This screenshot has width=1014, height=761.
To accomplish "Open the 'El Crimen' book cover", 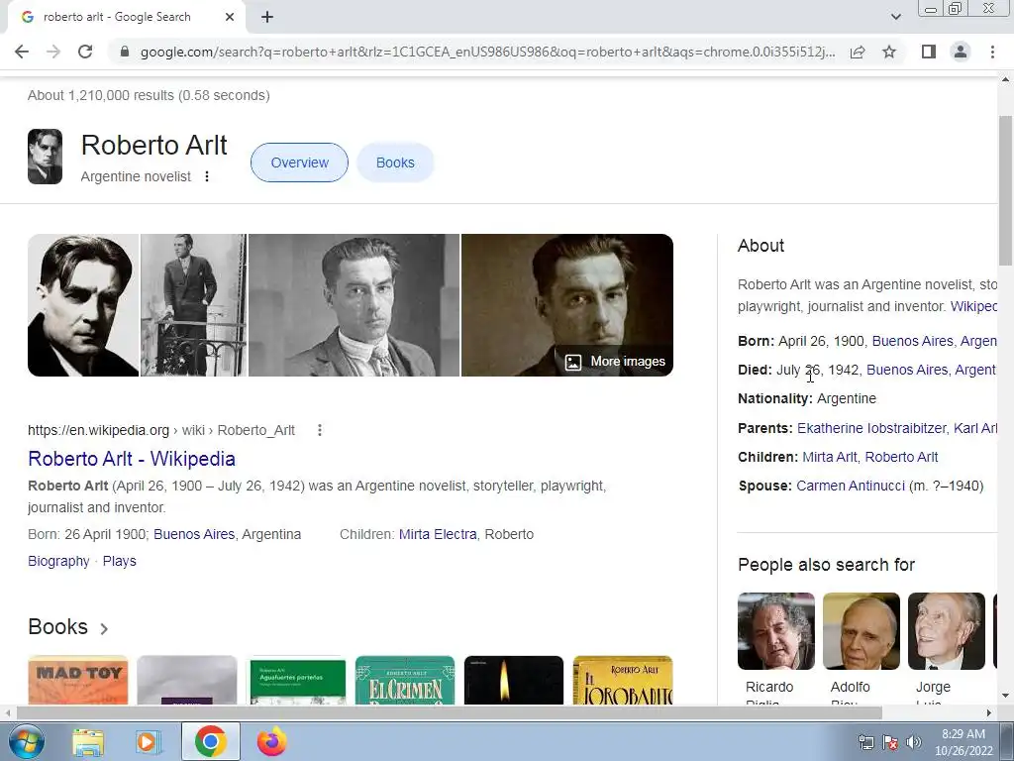I will point(405,680).
